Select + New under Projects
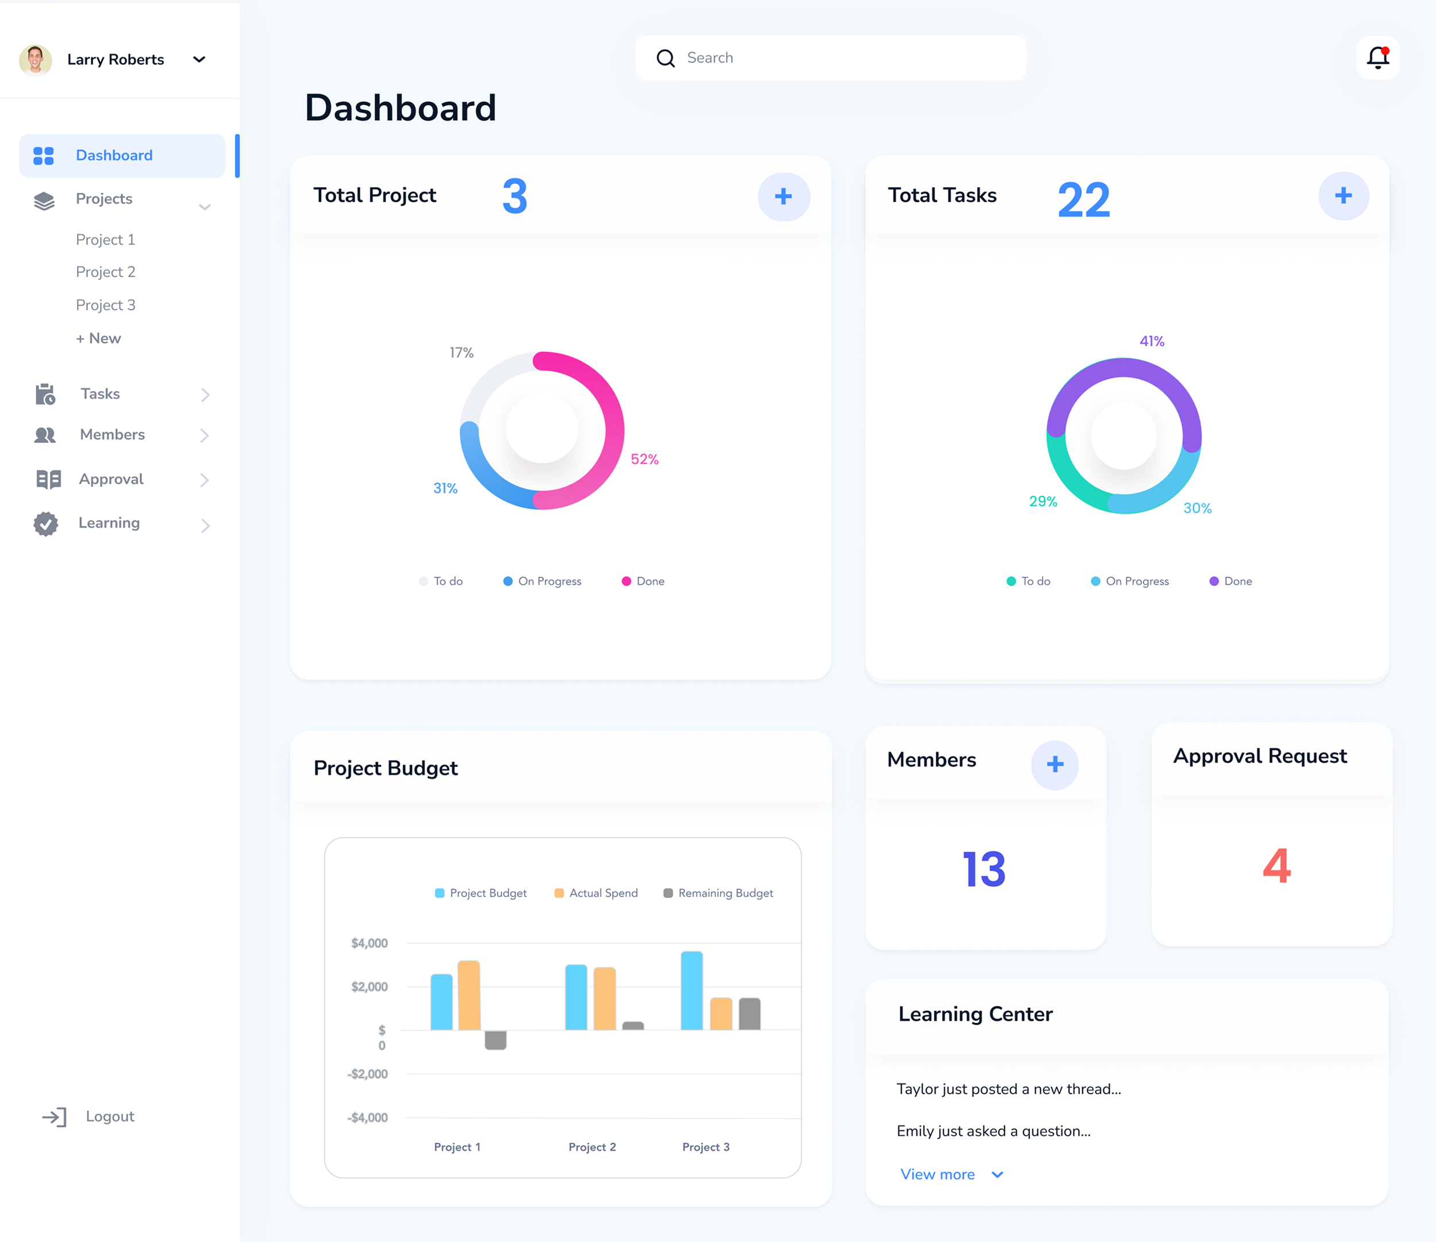Screen dimensions: 1436x1242 click(98, 339)
